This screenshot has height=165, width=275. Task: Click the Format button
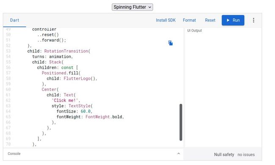click(189, 20)
